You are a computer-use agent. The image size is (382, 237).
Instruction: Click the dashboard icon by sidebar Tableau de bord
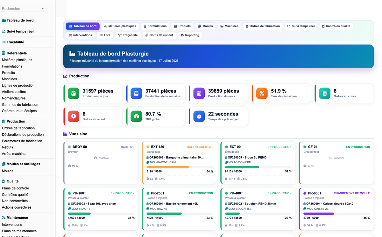[4, 20]
